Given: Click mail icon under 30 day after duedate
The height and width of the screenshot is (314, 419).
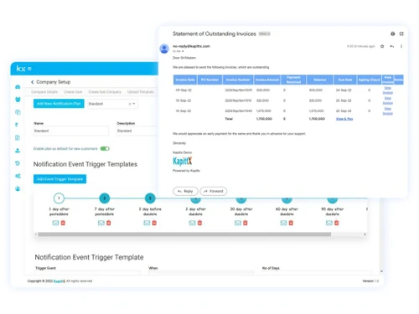Looking at the screenshot, I should [238, 223].
